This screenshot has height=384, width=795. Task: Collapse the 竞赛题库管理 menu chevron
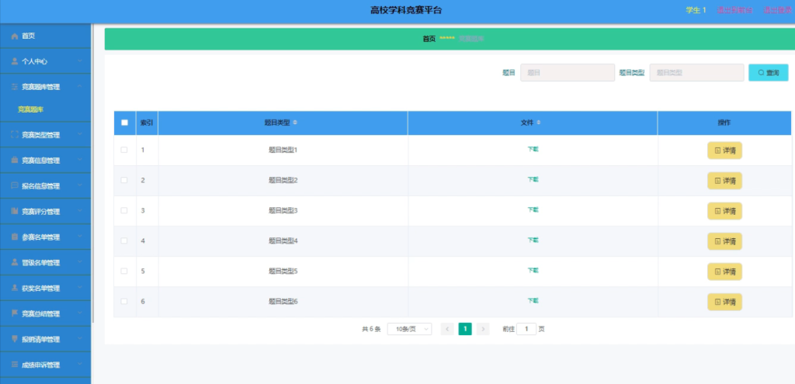click(x=80, y=87)
